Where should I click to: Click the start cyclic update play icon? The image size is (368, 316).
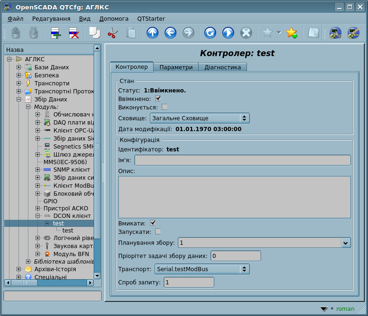point(228,33)
